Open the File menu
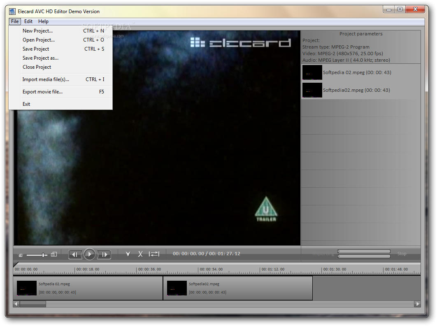 (x=15, y=21)
